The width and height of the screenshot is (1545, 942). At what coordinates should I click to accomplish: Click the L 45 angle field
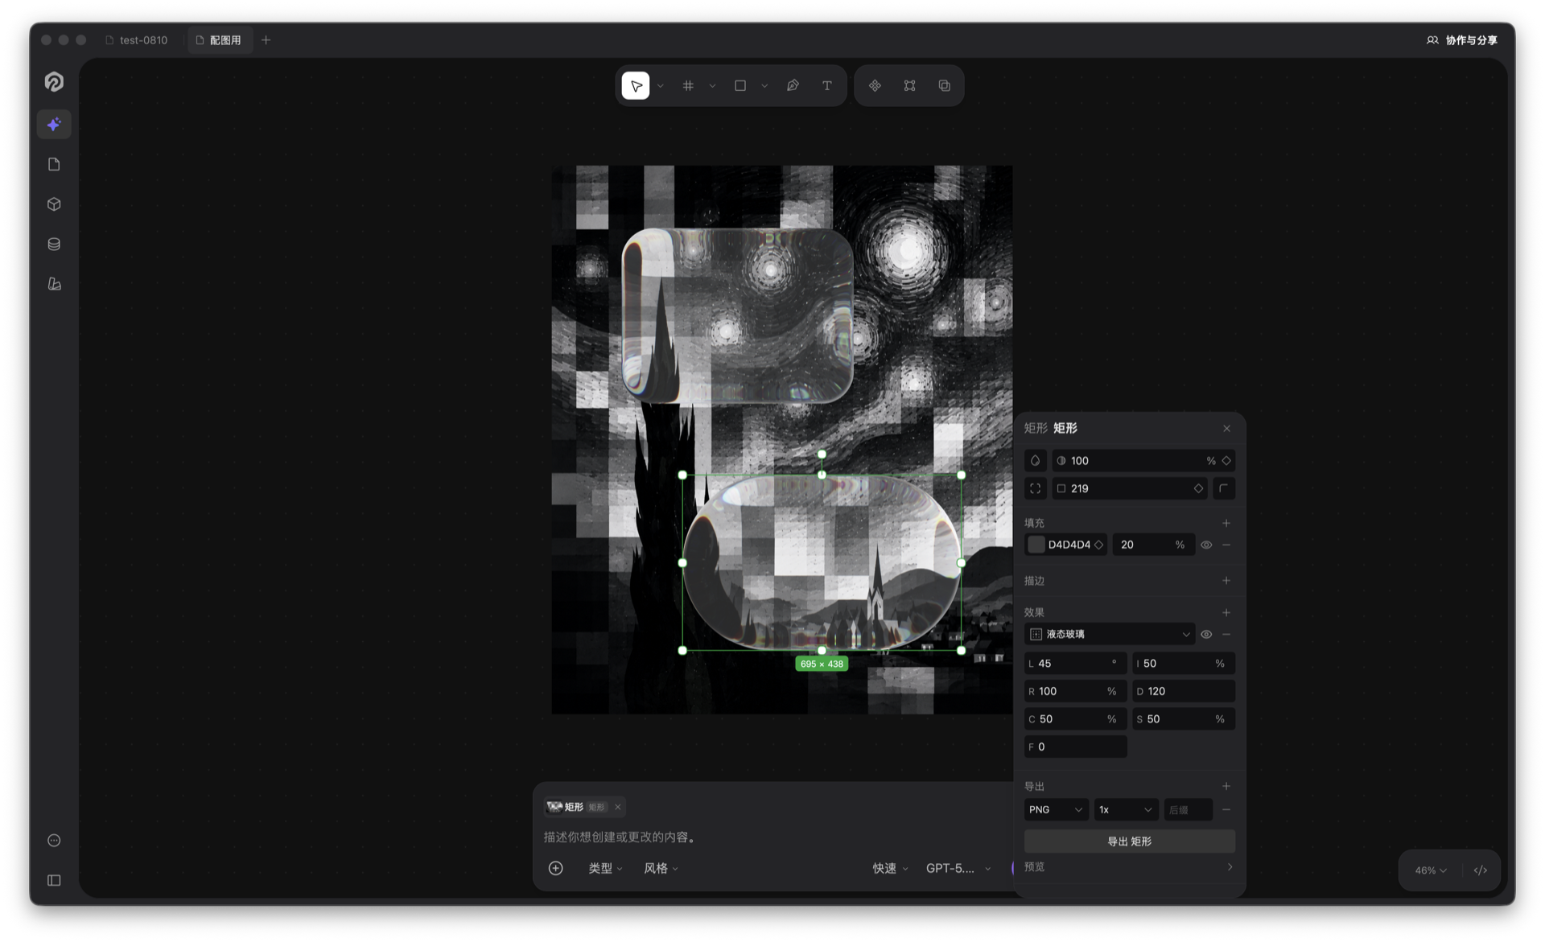pyautogui.click(x=1075, y=664)
